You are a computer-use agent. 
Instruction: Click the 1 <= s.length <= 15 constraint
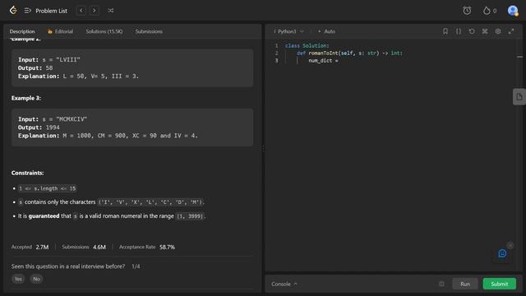click(x=48, y=188)
